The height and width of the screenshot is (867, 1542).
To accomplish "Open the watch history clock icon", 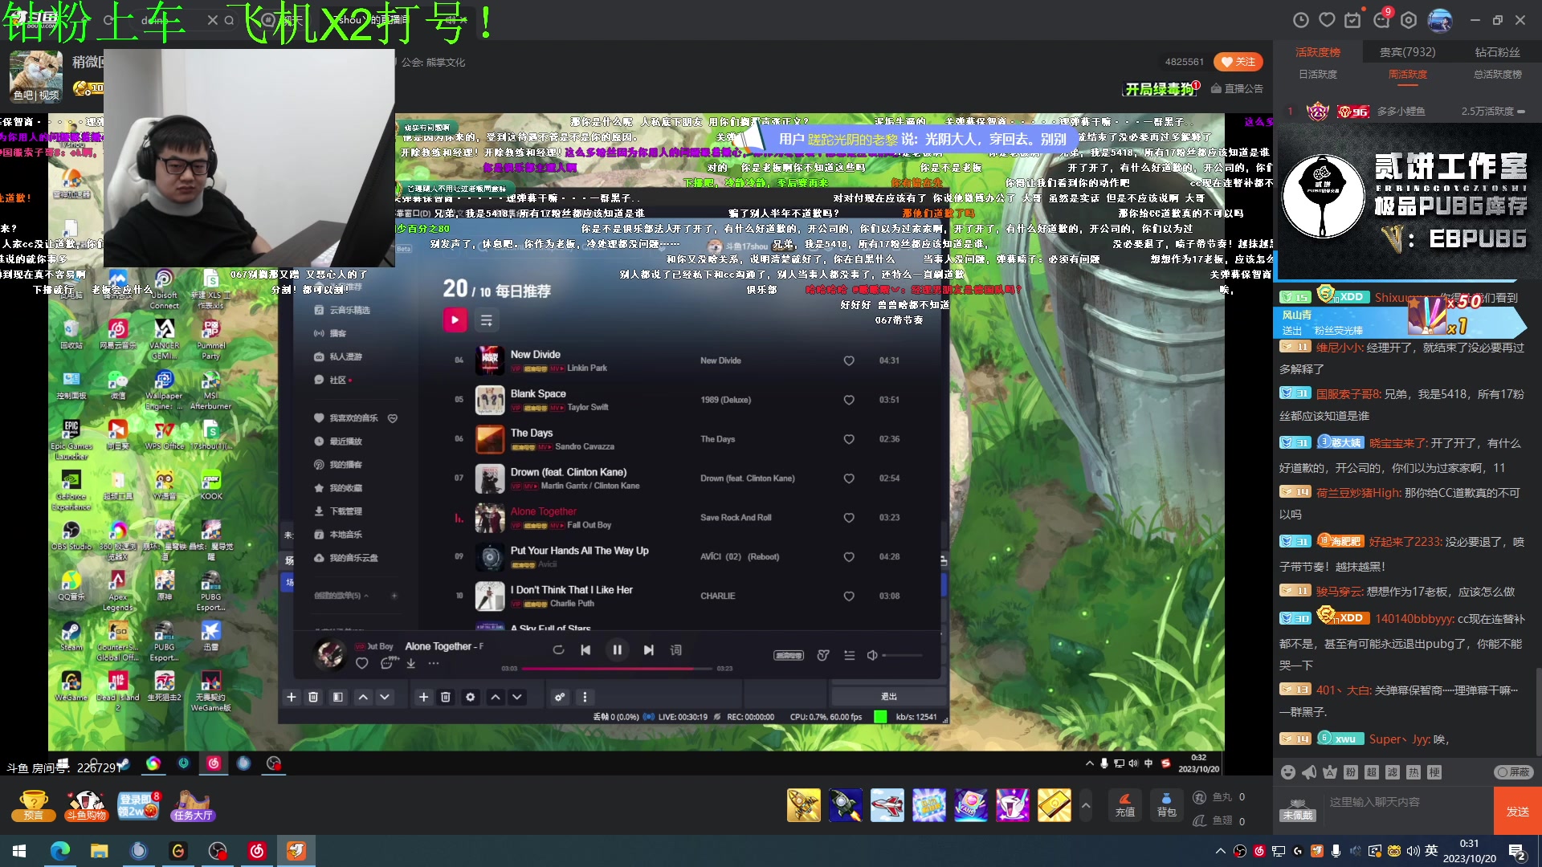I will pyautogui.click(x=1301, y=20).
